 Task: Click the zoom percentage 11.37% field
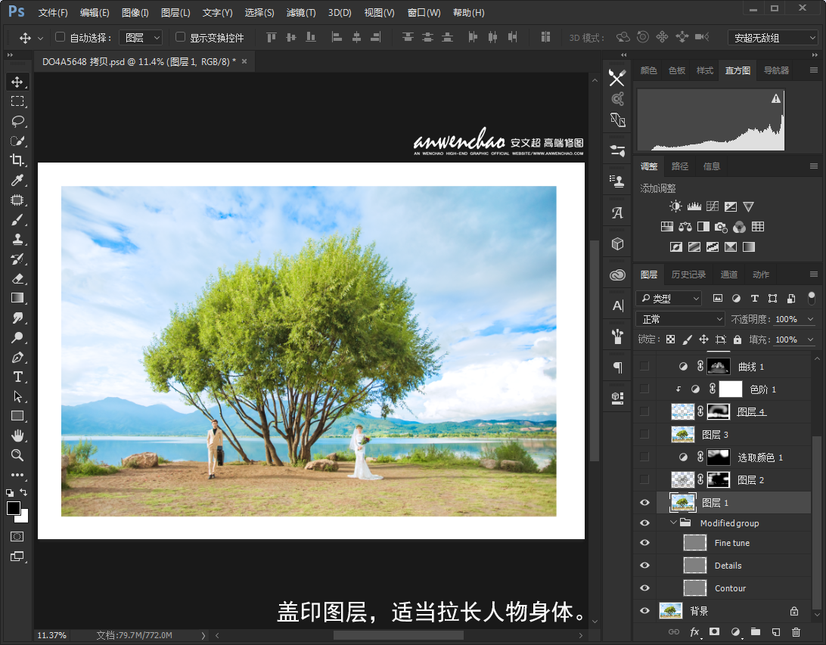click(51, 635)
